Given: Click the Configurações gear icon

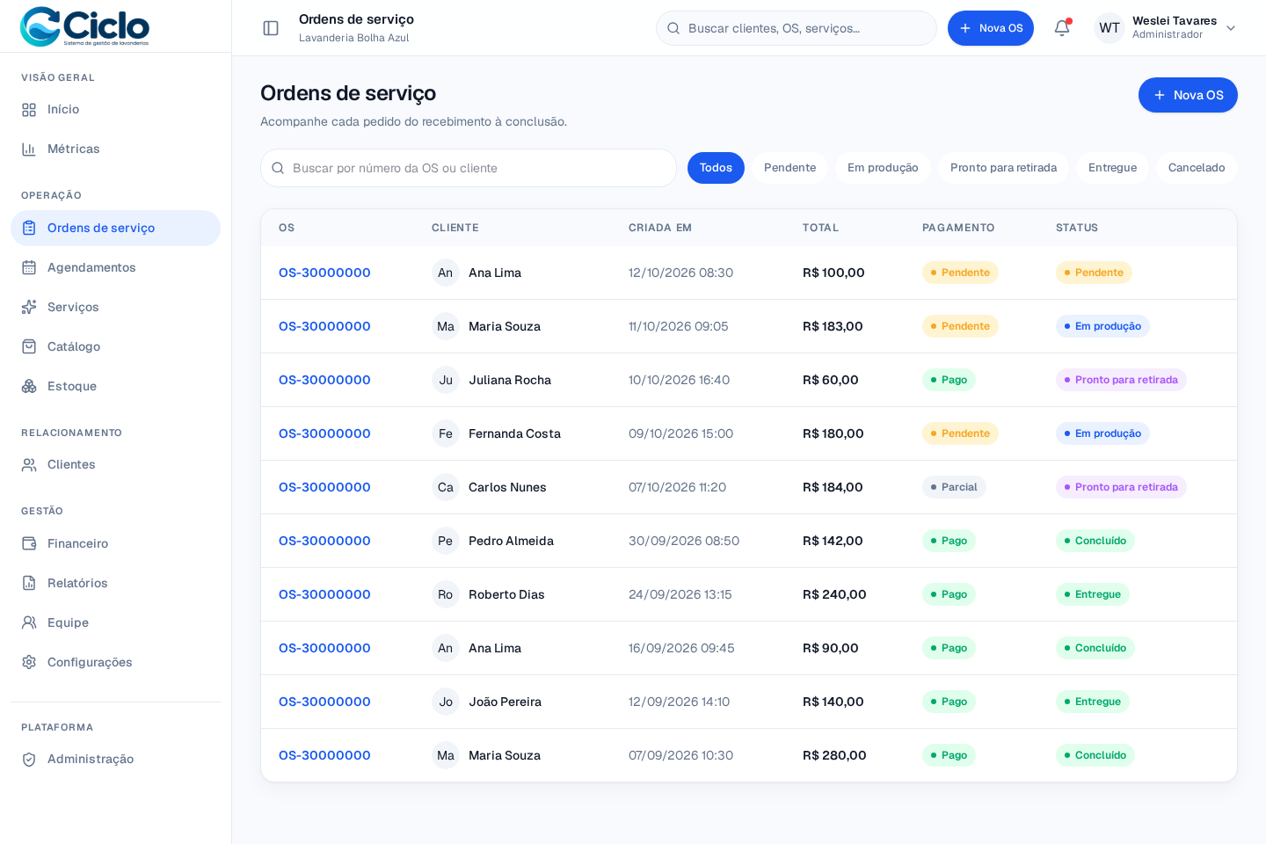Looking at the screenshot, I should 29,662.
